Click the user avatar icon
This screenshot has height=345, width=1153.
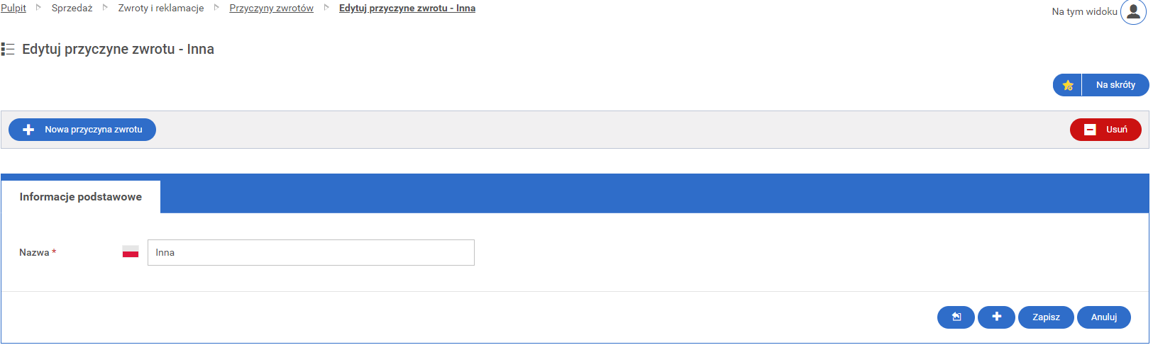click(x=1133, y=12)
